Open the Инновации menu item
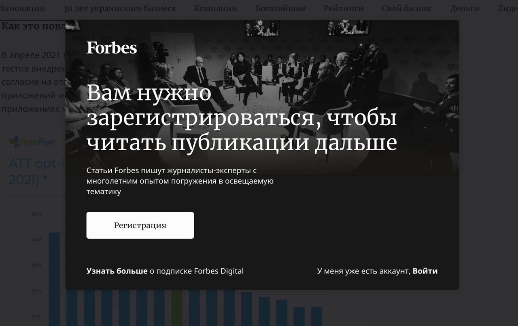518x326 pixels. pos(22,8)
